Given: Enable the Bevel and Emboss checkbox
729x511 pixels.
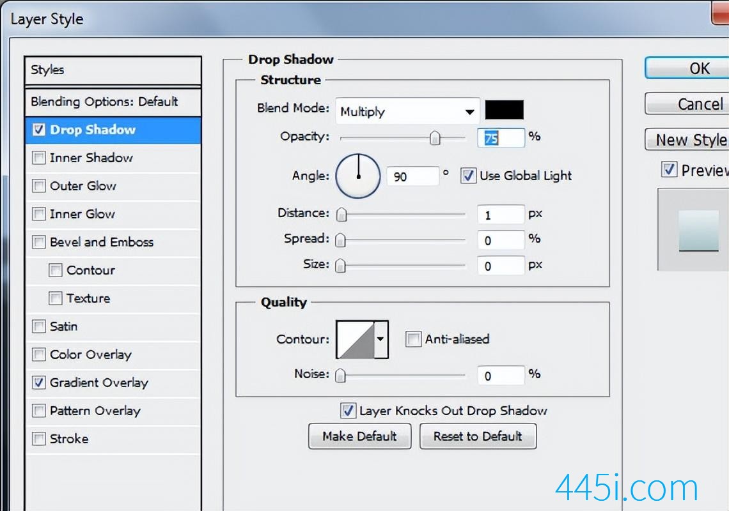Looking at the screenshot, I should 38,242.
